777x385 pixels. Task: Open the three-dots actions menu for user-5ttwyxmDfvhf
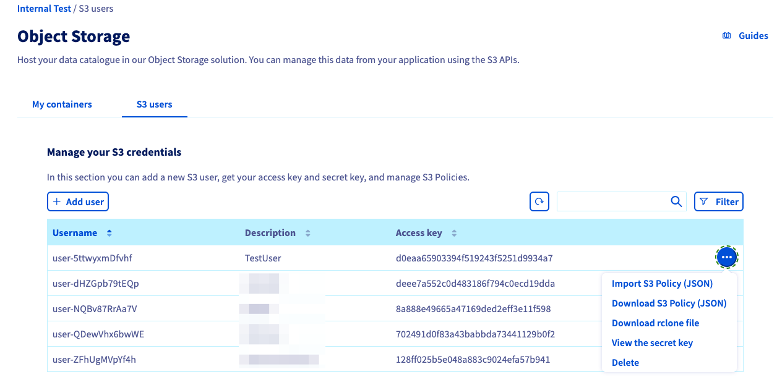[x=726, y=257]
